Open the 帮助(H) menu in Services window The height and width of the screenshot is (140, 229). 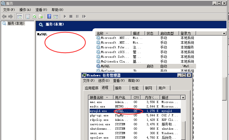(57, 10)
